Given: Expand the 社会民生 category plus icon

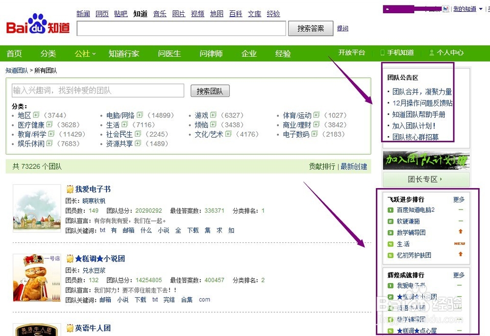Looking at the screenshot, I should click(138, 134).
